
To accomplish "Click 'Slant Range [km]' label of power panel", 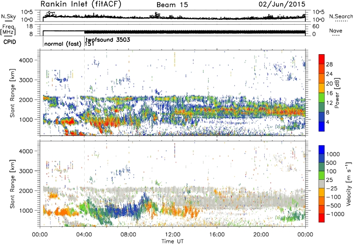I will pos(12,93).
